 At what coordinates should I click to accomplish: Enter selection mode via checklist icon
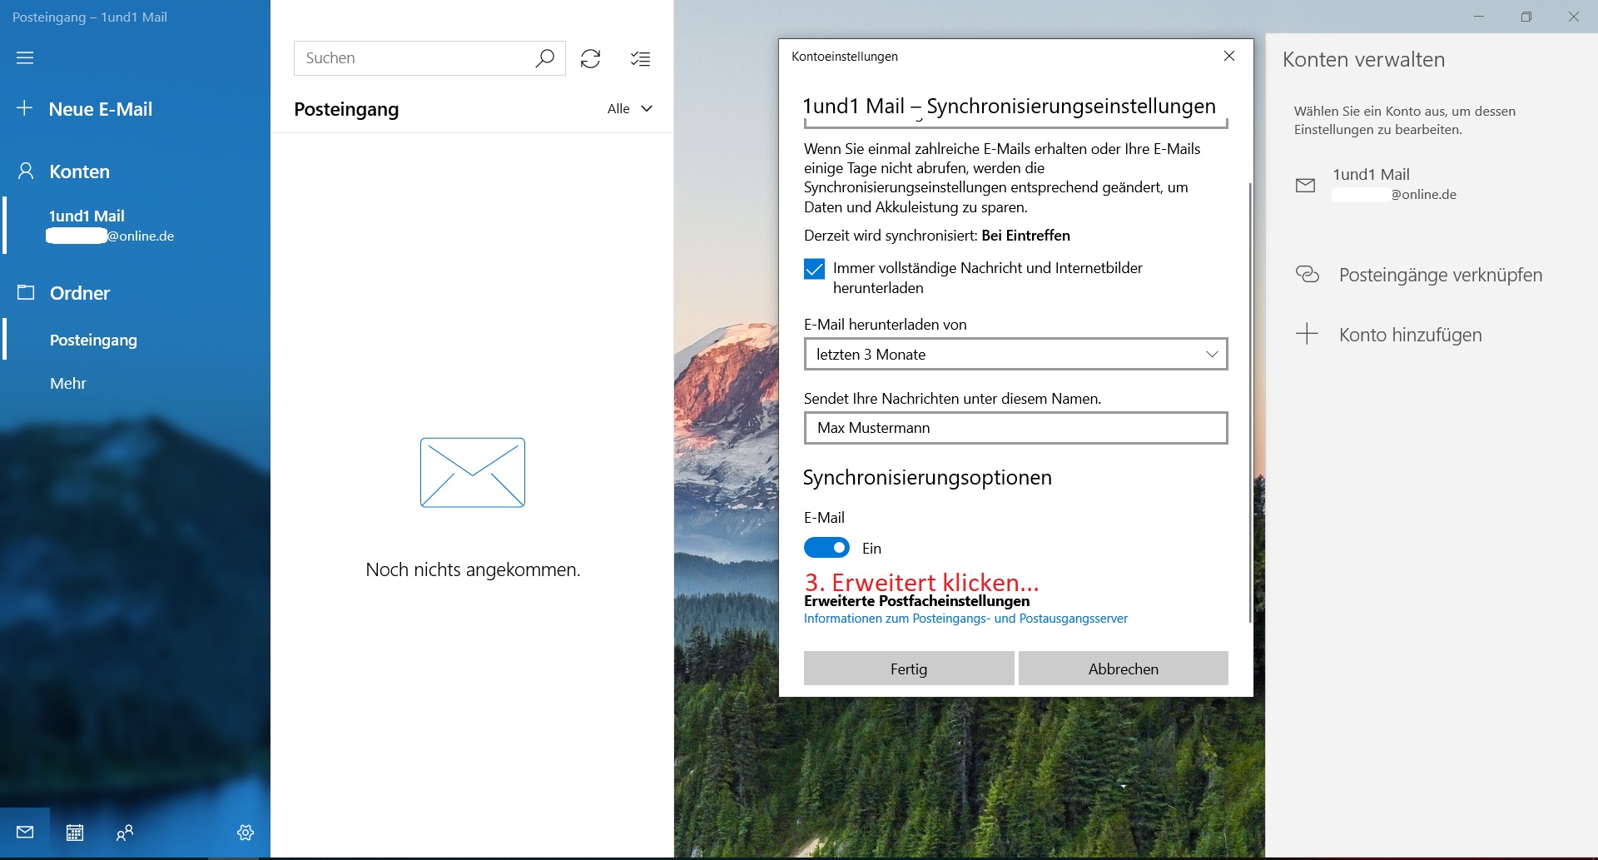pos(640,58)
